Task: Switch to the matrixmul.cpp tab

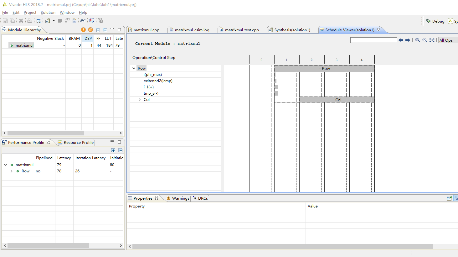Action: [x=147, y=30]
